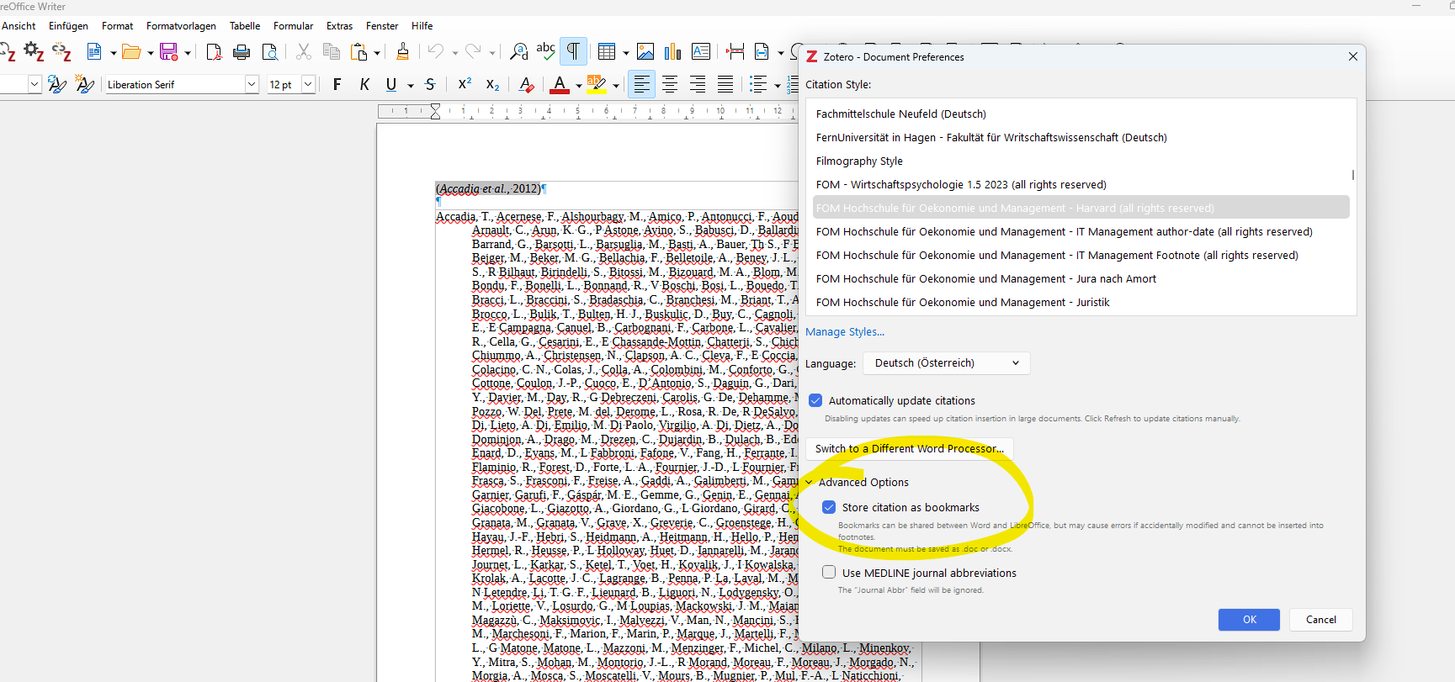Enable Use MEDLINE journal abbreviations
Image resolution: width=1455 pixels, height=682 pixels.
(829, 573)
